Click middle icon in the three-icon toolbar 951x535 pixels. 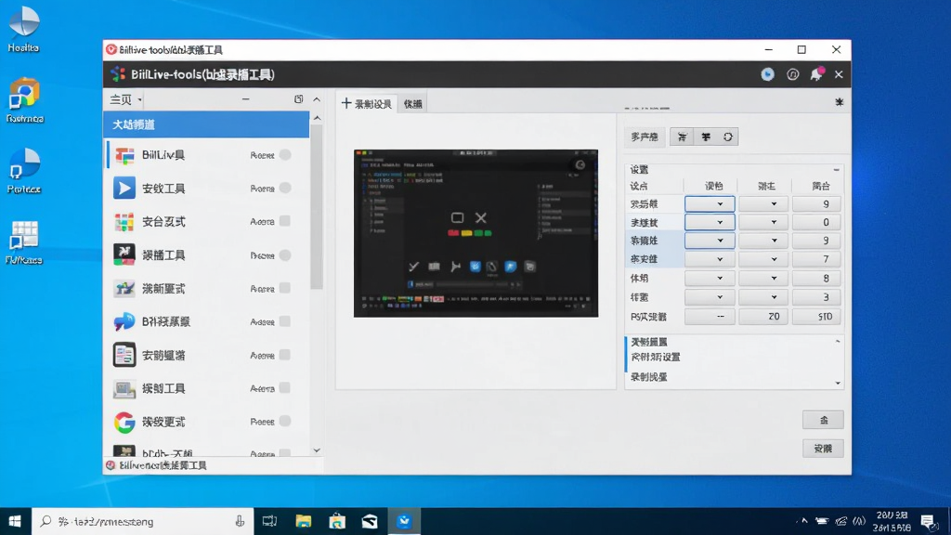706,137
